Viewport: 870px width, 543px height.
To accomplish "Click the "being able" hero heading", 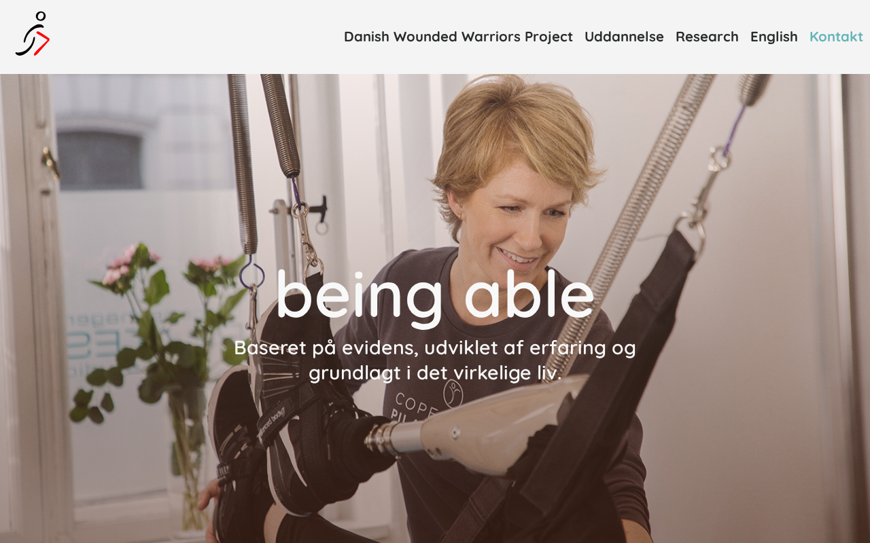I will (435, 296).
